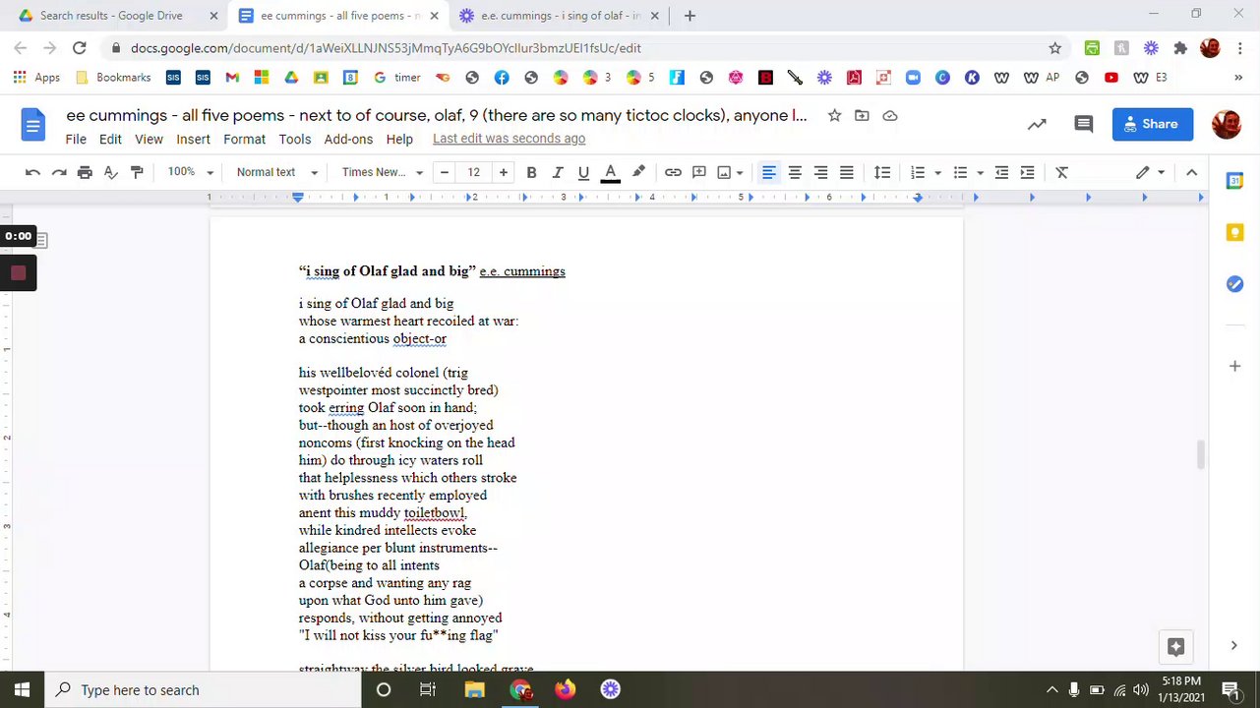Open a new browser tab

[690, 16]
